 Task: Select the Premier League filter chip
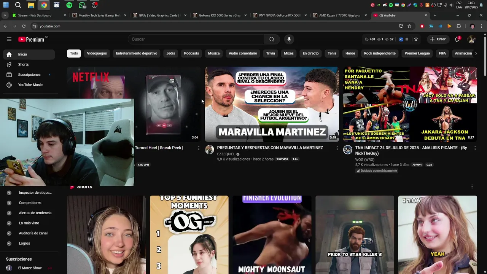point(417,53)
